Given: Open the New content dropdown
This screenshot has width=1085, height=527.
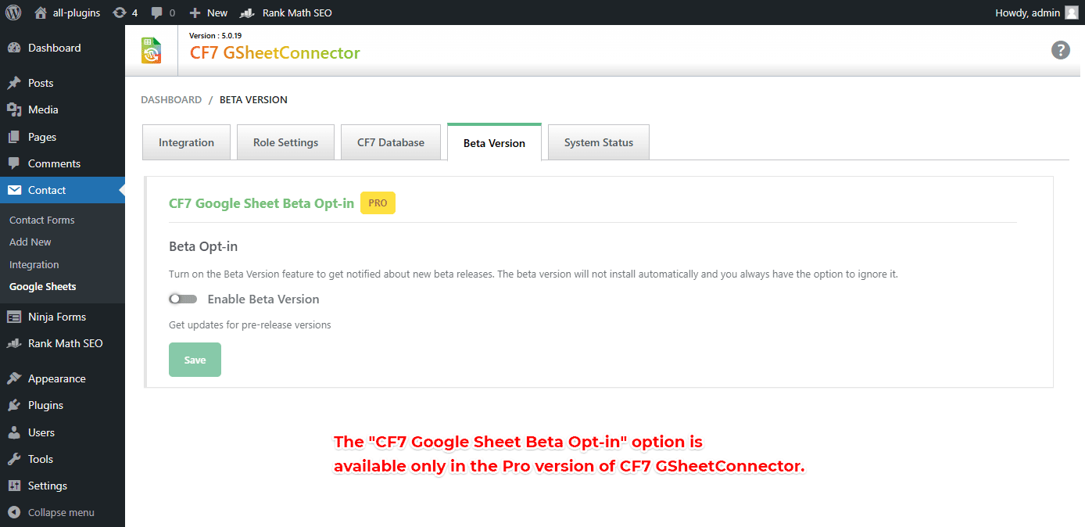Looking at the screenshot, I should click(209, 13).
